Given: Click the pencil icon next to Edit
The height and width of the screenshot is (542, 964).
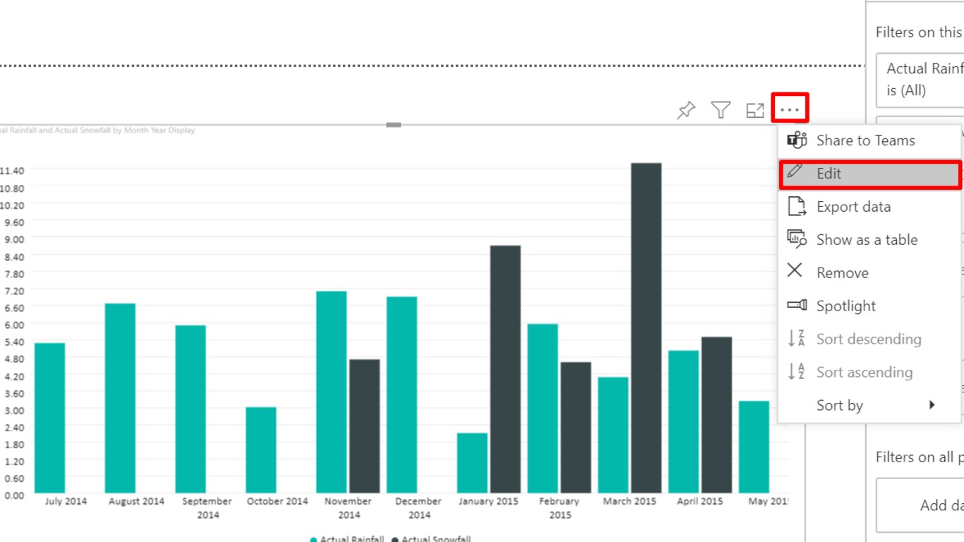Looking at the screenshot, I should tap(795, 171).
